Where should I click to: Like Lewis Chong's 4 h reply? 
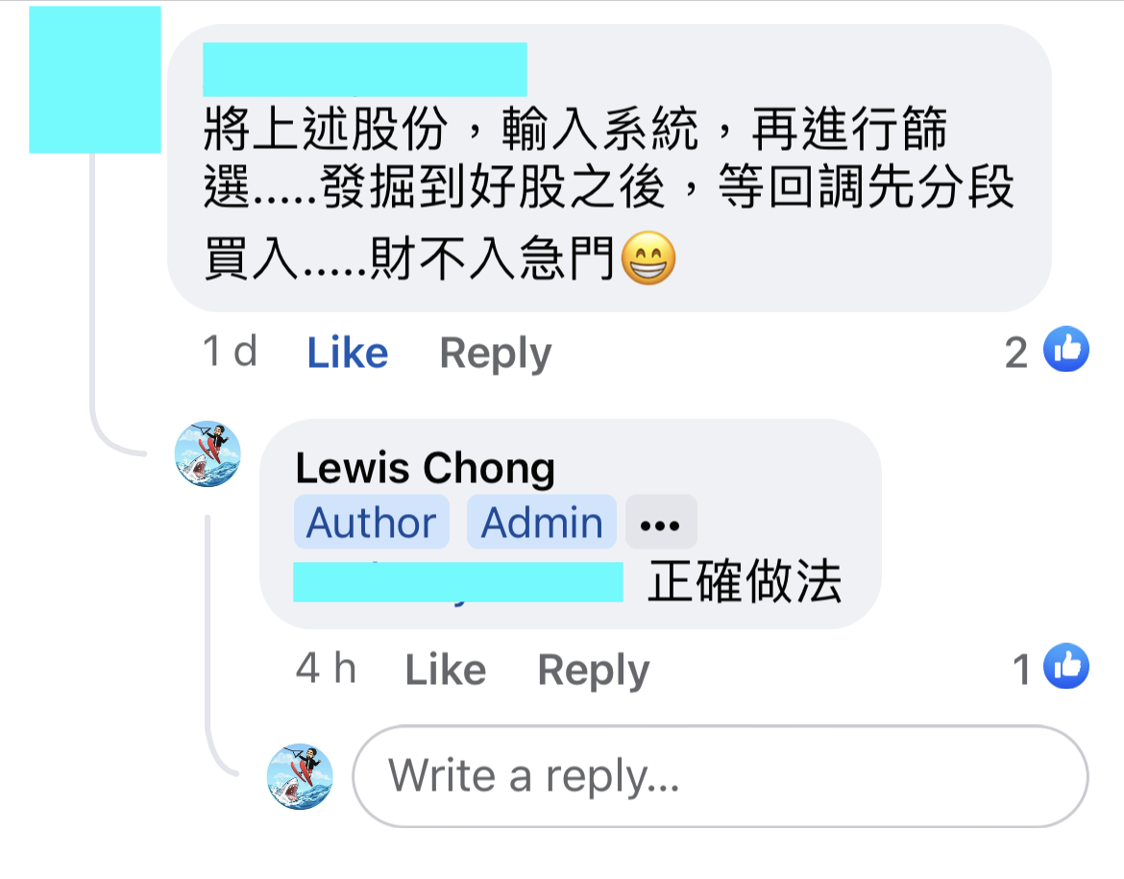point(445,670)
